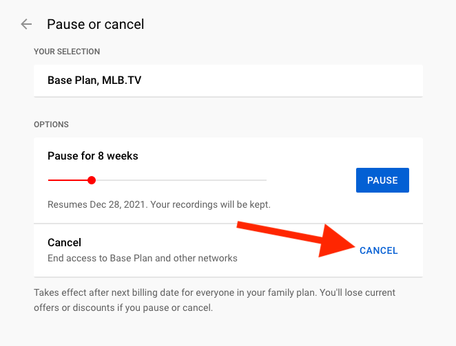Click the red pause duration slider handle
Image resolution: width=456 pixels, height=346 pixels.
point(92,180)
